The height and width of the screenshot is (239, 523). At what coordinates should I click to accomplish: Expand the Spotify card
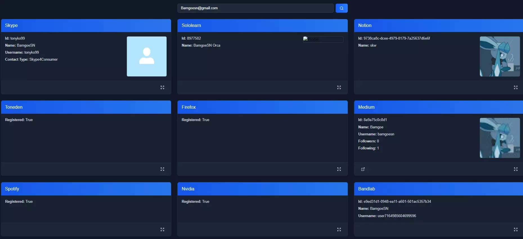click(162, 229)
